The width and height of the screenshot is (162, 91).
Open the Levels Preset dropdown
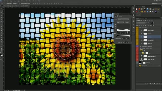[123, 19]
